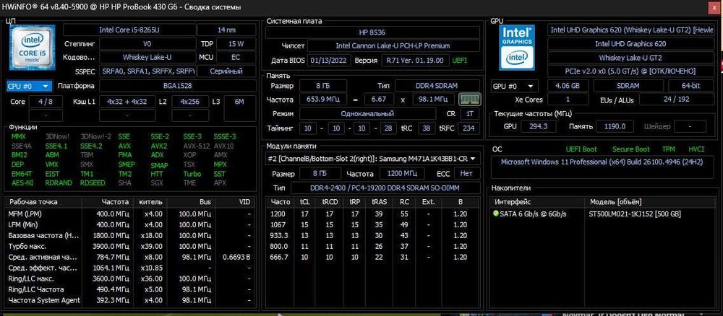Image resolution: width=723 pixels, height=316 pixels.
Task: Open the CPU #0 selector dropdown
Action: [29, 86]
